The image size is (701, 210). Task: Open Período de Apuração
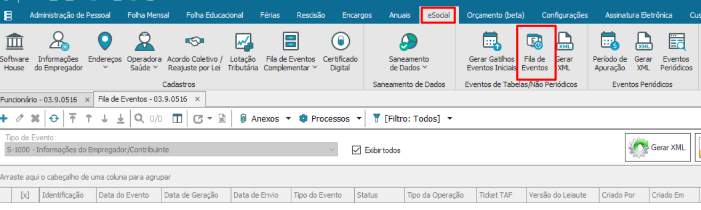(610, 52)
